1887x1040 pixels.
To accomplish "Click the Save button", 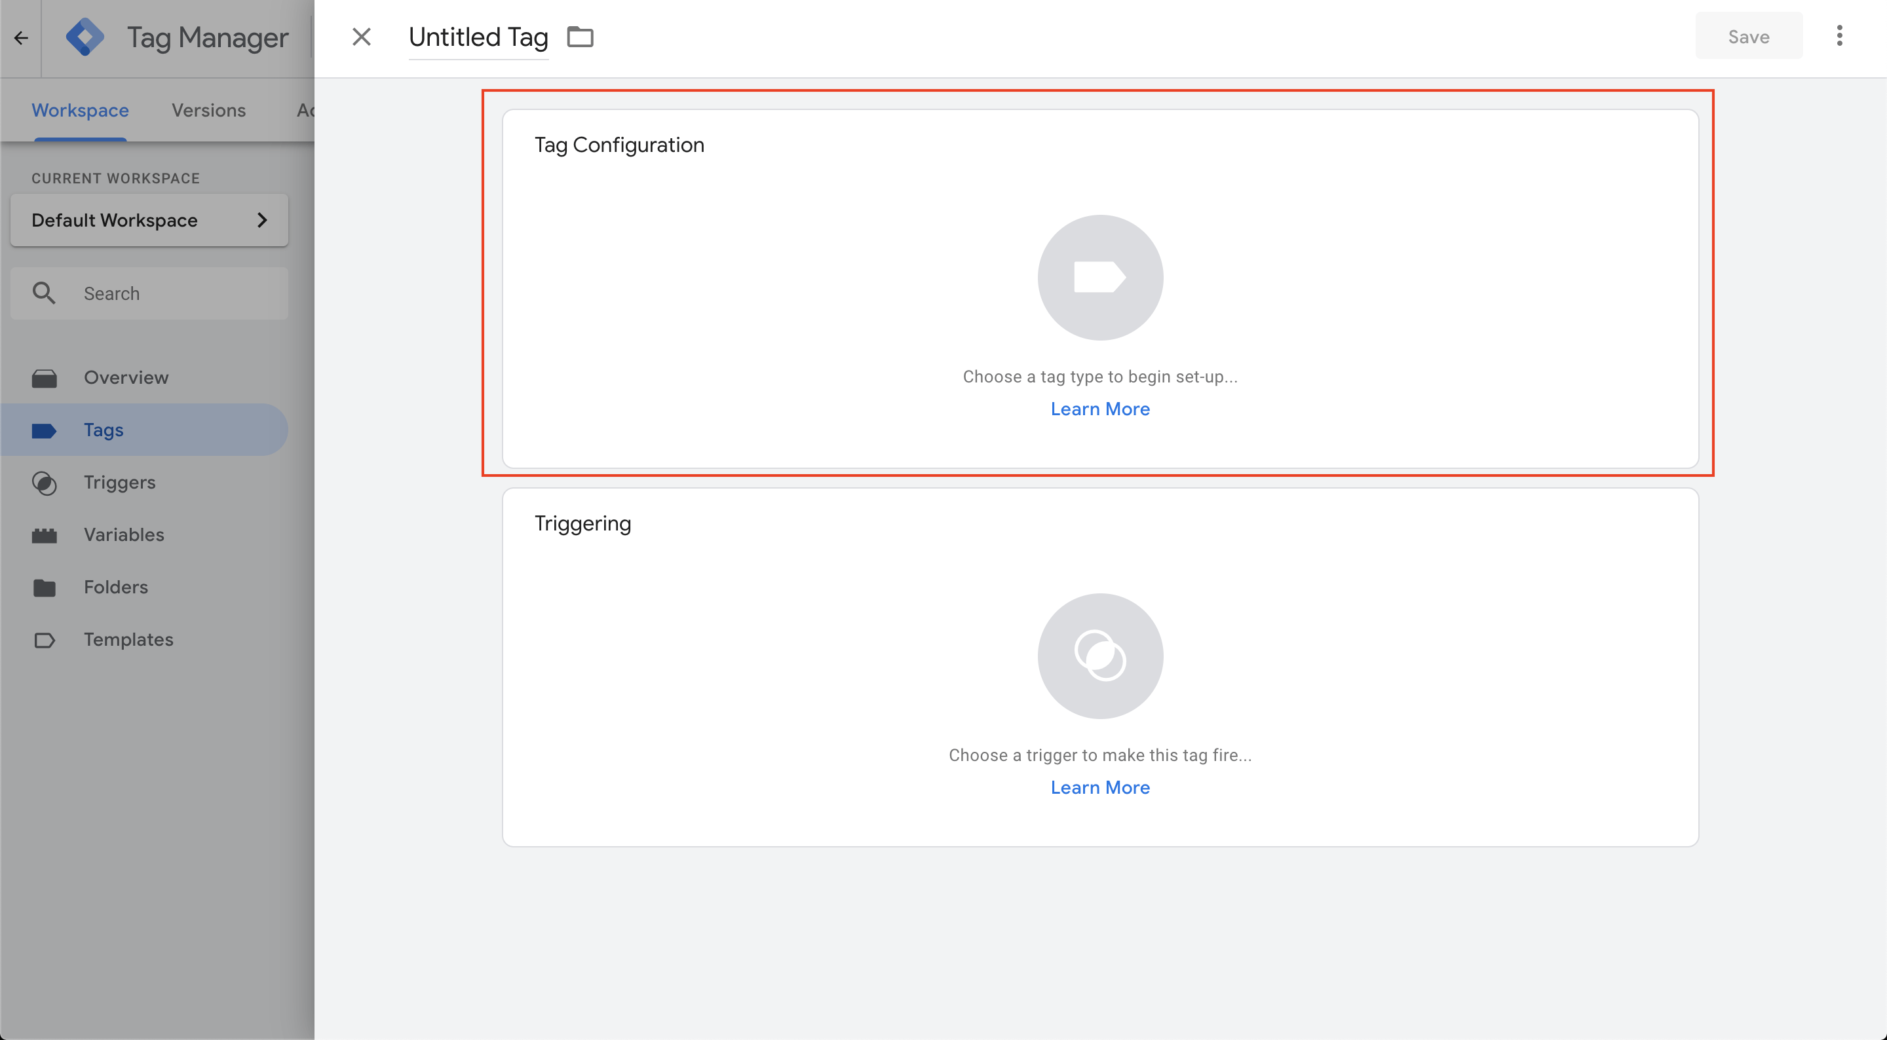I will pos(1748,37).
